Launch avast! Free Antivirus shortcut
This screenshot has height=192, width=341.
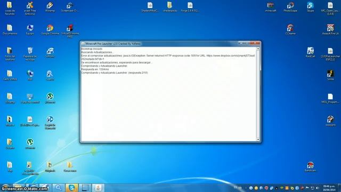click(x=30, y=9)
